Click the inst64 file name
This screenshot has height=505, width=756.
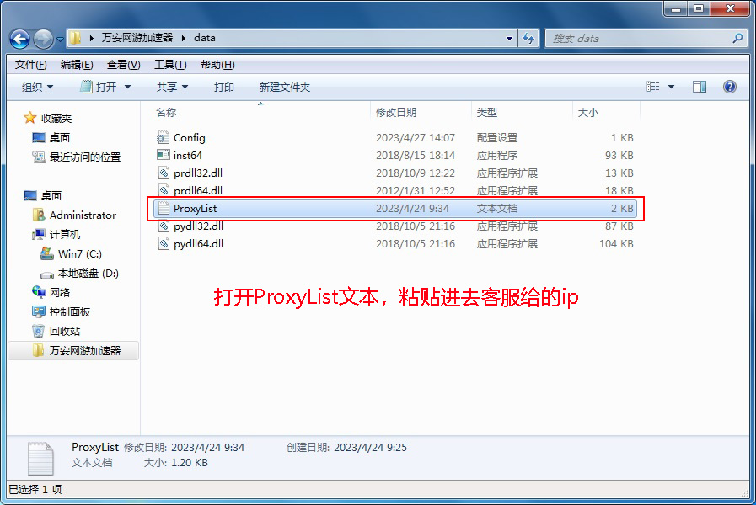(x=188, y=156)
